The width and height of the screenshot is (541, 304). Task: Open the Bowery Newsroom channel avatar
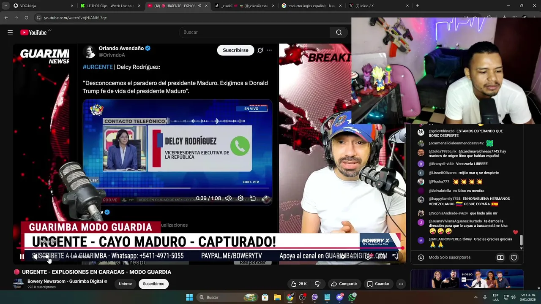[x=18, y=284]
